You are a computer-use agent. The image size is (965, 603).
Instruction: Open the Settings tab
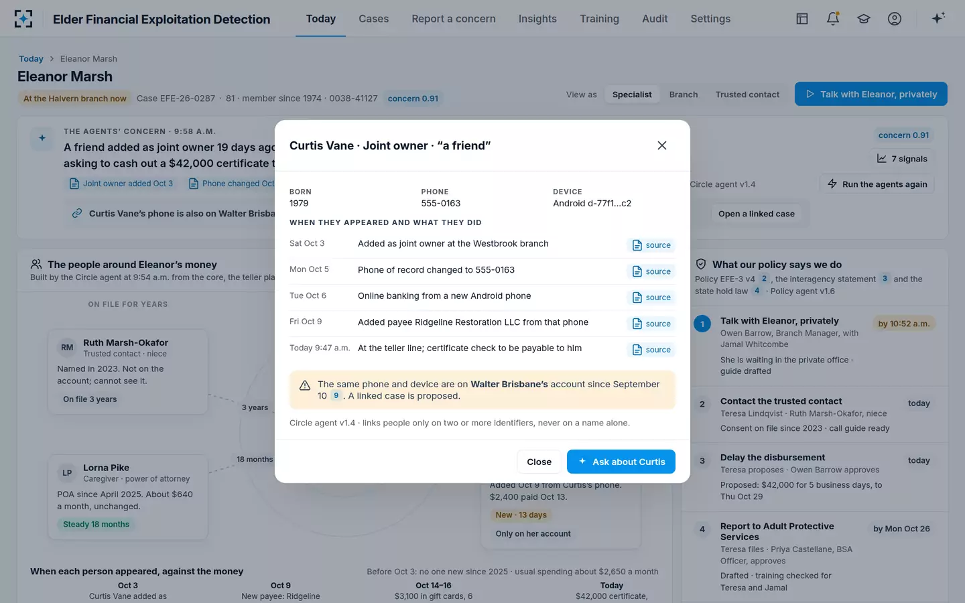point(710,19)
